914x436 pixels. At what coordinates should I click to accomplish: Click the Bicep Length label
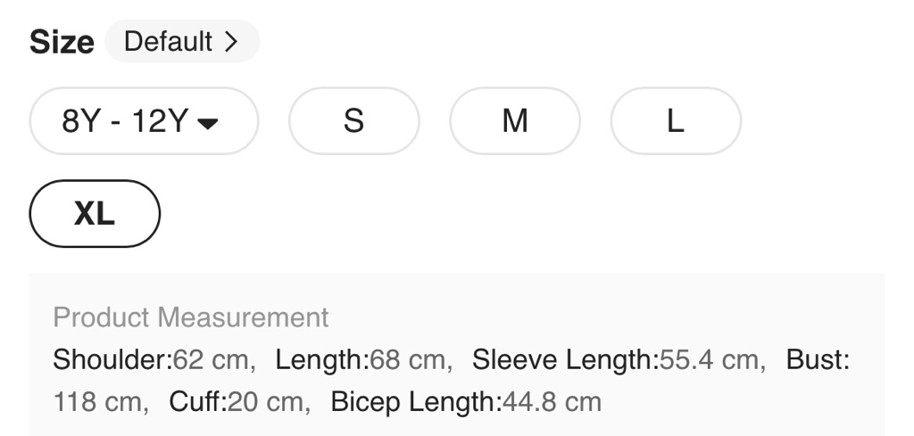415,402
